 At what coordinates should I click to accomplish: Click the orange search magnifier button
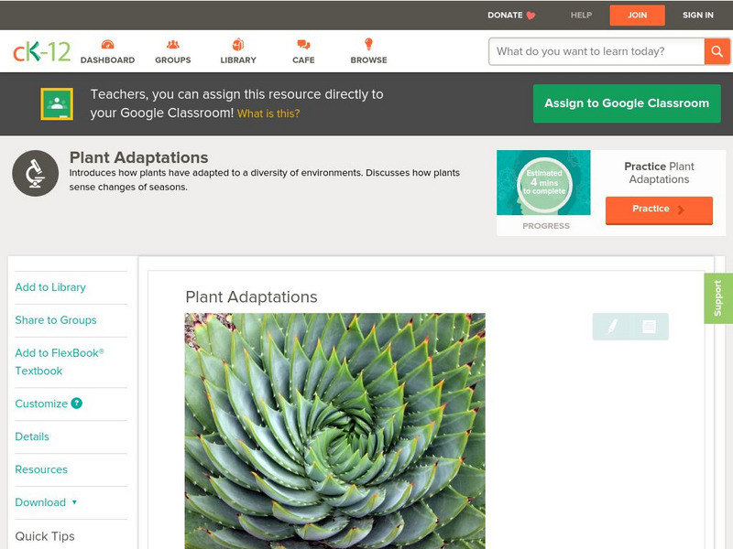717,51
